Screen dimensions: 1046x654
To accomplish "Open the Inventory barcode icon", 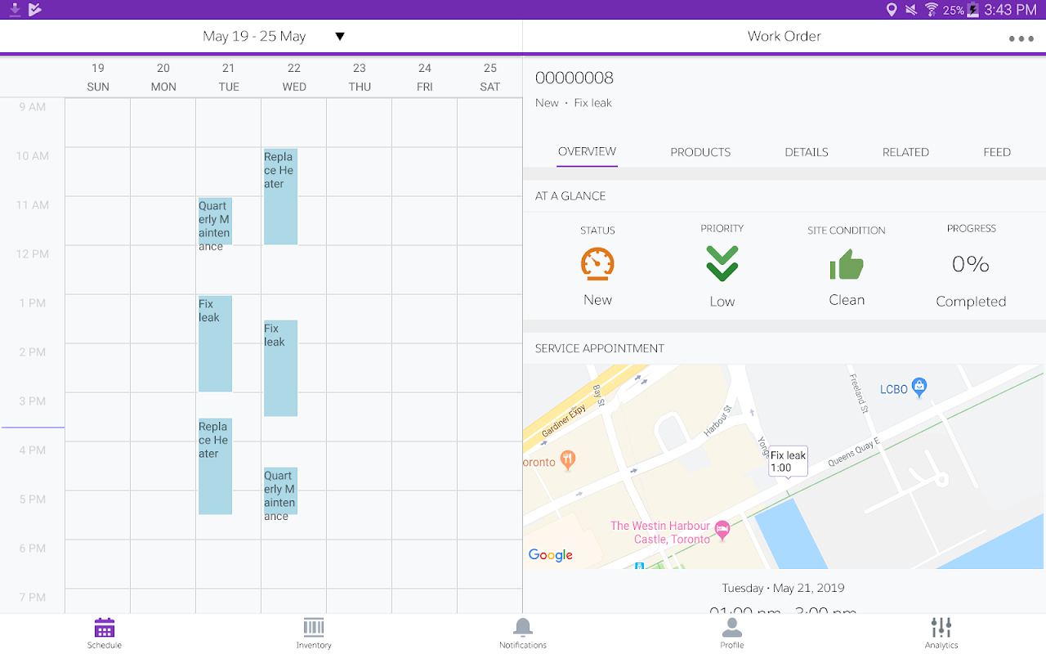I will [x=314, y=629].
